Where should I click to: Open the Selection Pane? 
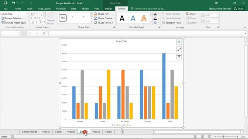[171, 23]
